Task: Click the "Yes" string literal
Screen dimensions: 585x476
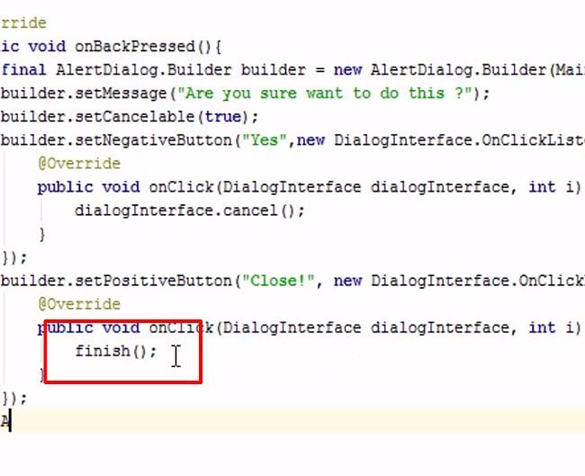Action: tap(264, 140)
